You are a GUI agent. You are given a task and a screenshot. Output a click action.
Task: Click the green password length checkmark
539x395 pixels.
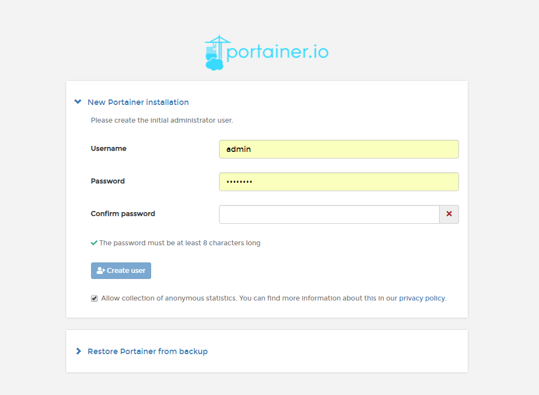pos(94,243)
